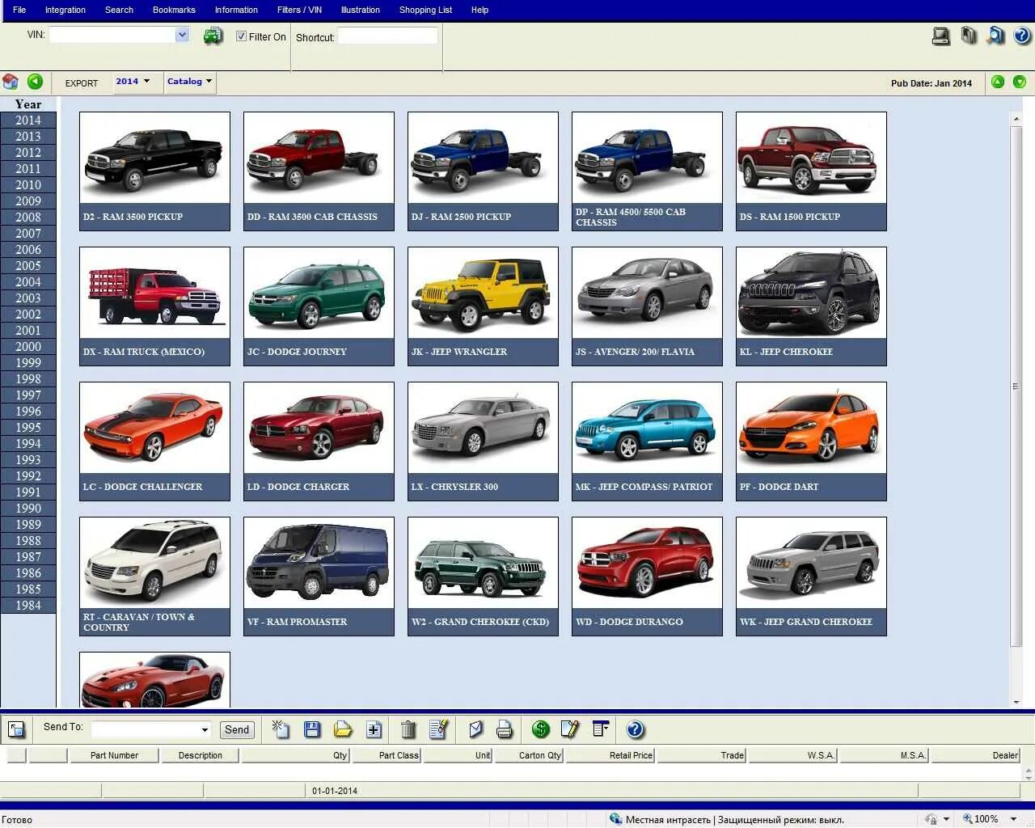
Task: Save shopping list with blue floppy disk icon
Action: point(312,729)
